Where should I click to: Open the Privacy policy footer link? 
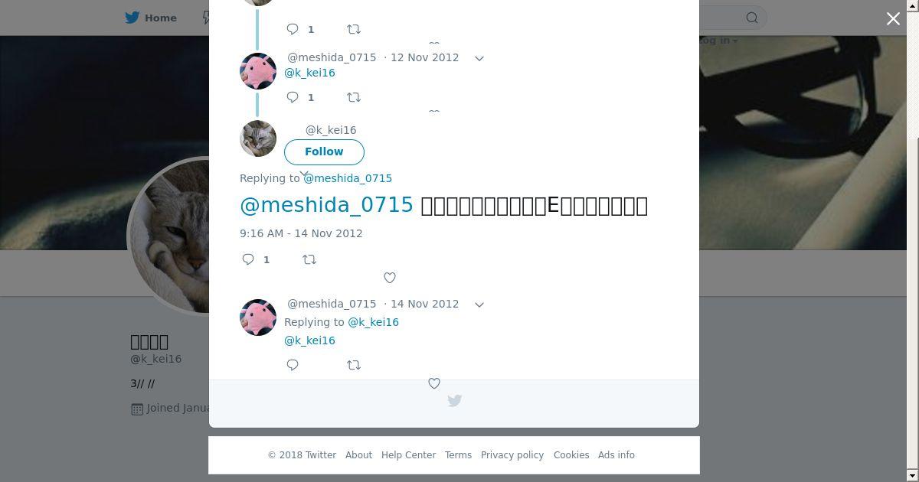tap(512, 455)
